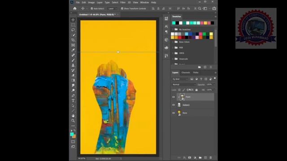Pick first teal swatch in recent swatches row

174,23
